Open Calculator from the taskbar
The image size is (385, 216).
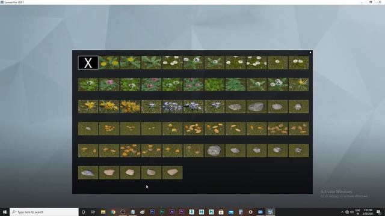[x=241, y=212]
